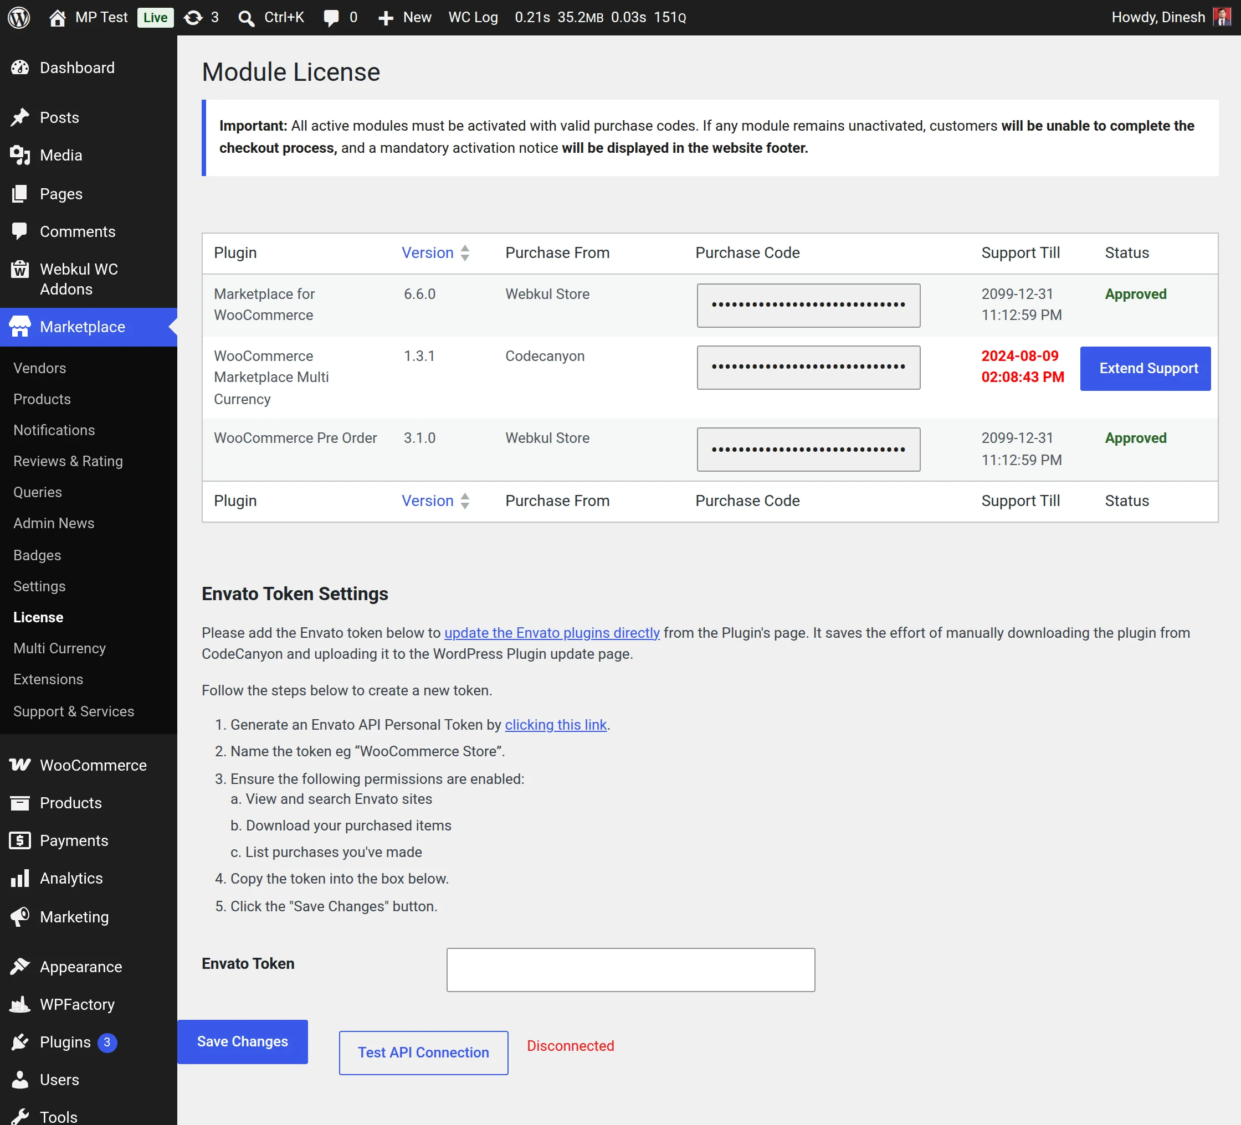Click the Webkul WC Addons bag icon
The width and height of the screenshot is (1241, 1125).
[20, 269]
